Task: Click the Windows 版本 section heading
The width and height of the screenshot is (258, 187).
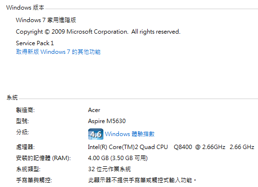Action: pos(25,8)
